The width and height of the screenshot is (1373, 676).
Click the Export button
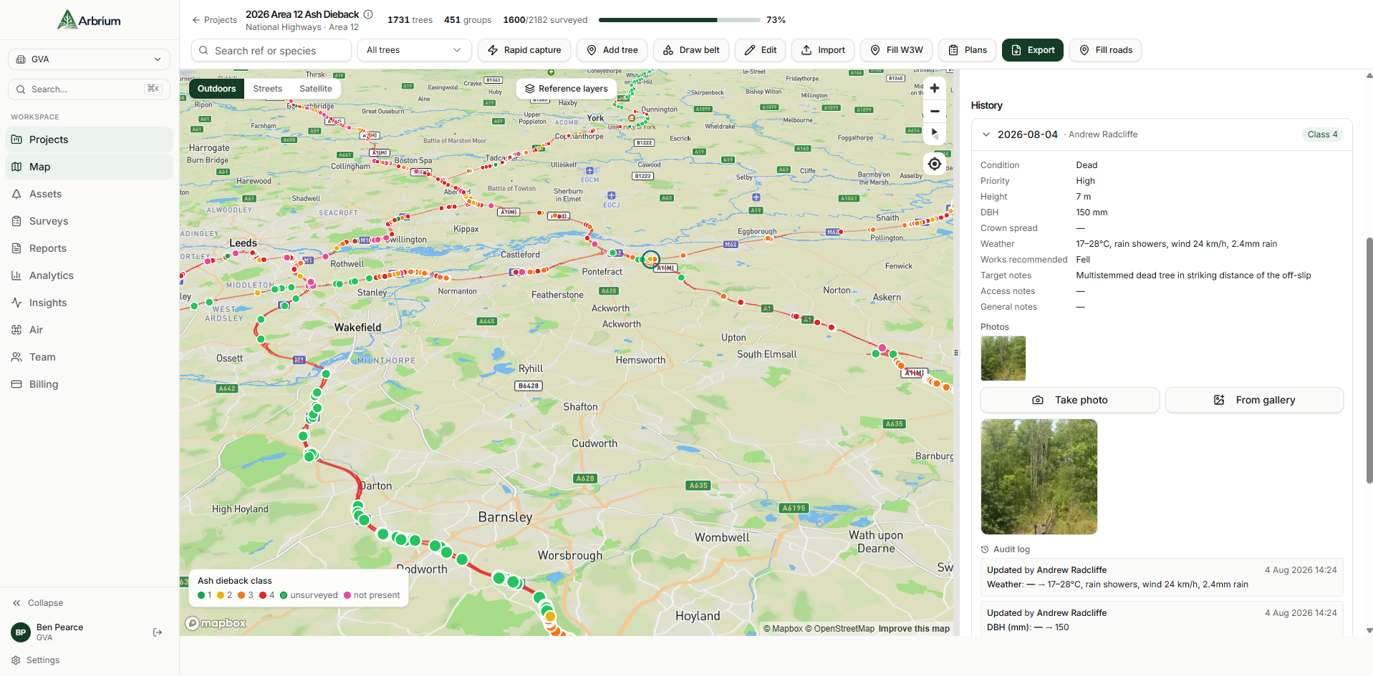click(x=1033, y=50)
